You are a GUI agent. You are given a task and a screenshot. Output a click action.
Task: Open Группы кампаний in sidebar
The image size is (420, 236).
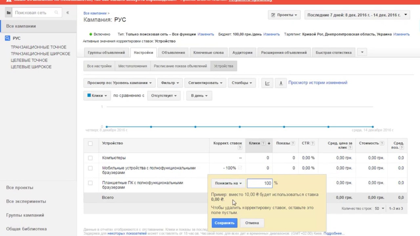(x=25, y=215)
